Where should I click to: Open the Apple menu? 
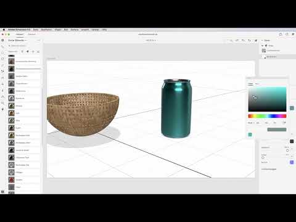4,30
